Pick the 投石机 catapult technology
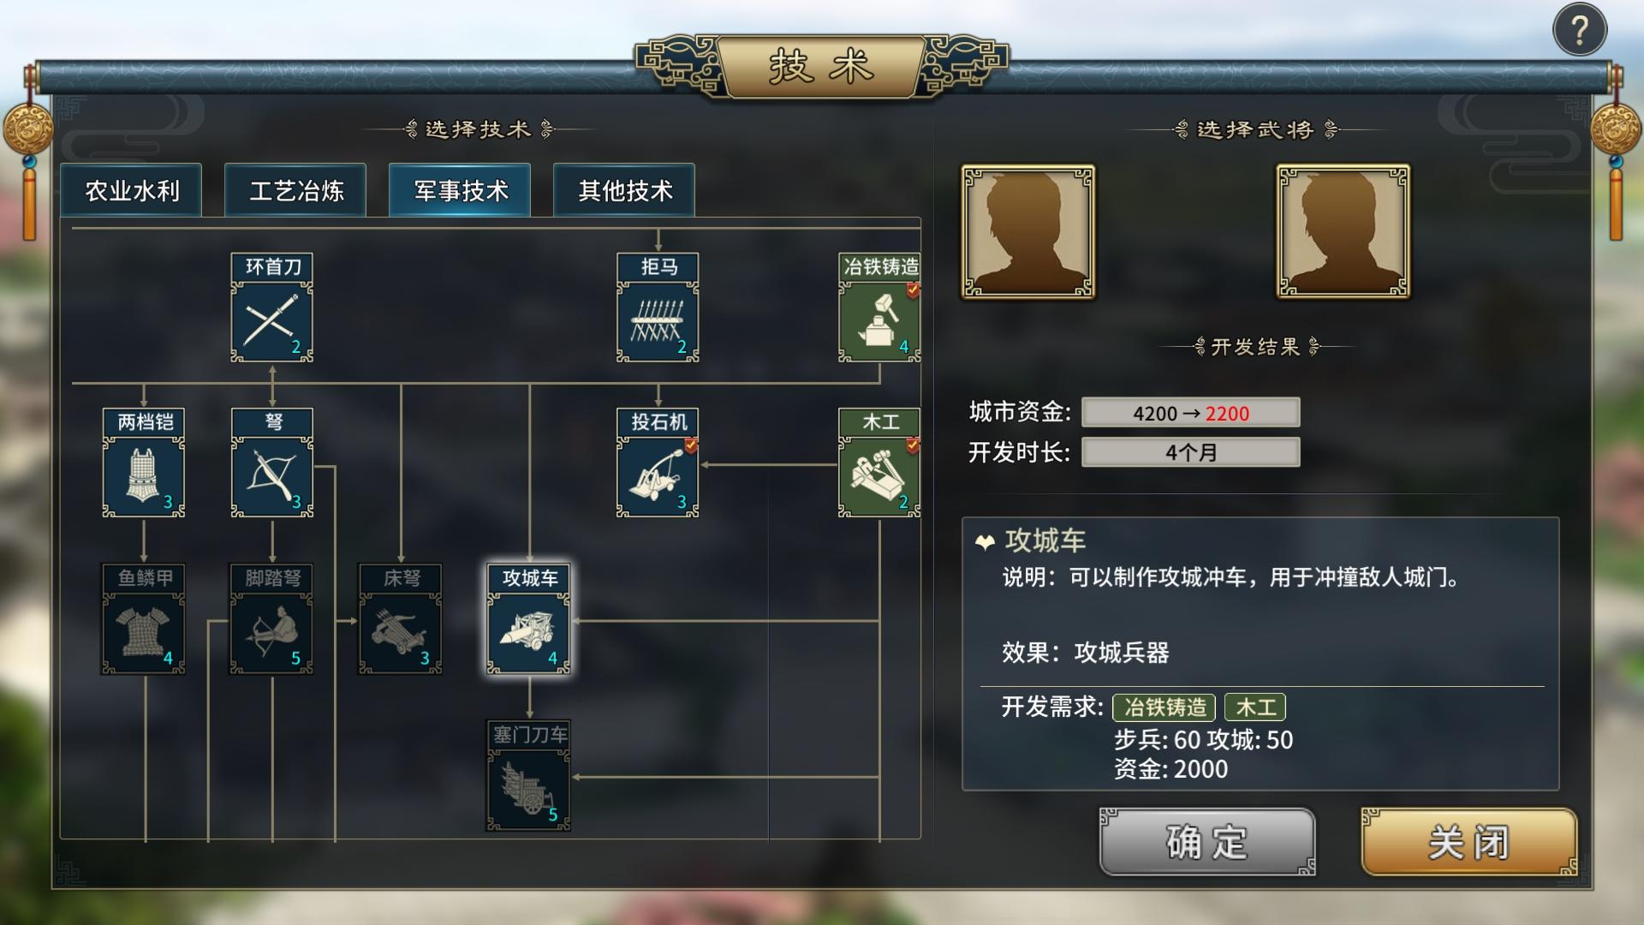Screen dimensions: 1644x925 [x=658, y=462]
